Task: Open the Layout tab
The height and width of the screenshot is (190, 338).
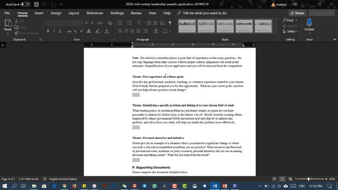Action: [x=74, y=13]
